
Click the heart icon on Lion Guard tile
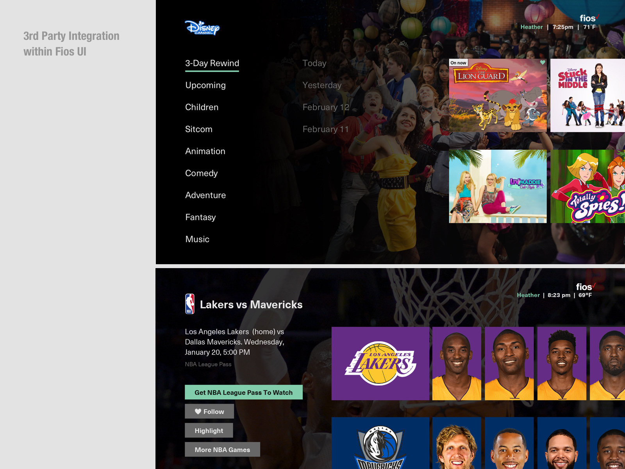coord(542,63)
